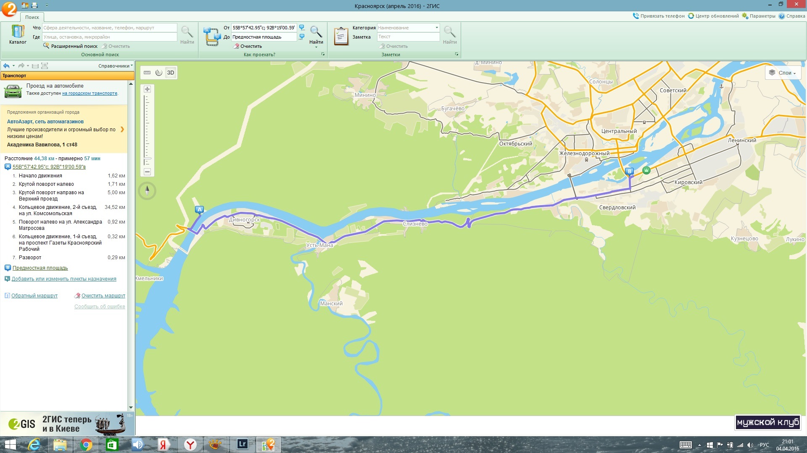This screenshot has height=453, width=807.
Task: Click the forward arrow in side panel
Action: (x=21, y=66)
